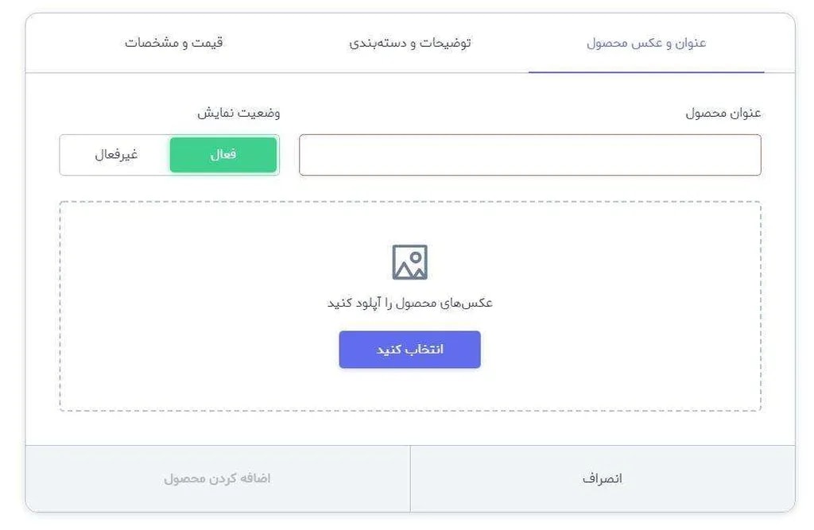
Task: Click the عنوان محصول field label
Action: [723, 113]
